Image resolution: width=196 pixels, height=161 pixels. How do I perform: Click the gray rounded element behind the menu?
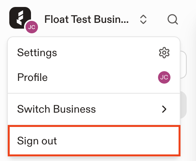(184, 105)
